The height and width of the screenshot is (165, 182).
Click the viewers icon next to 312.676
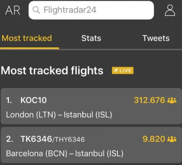coord(172,101)
